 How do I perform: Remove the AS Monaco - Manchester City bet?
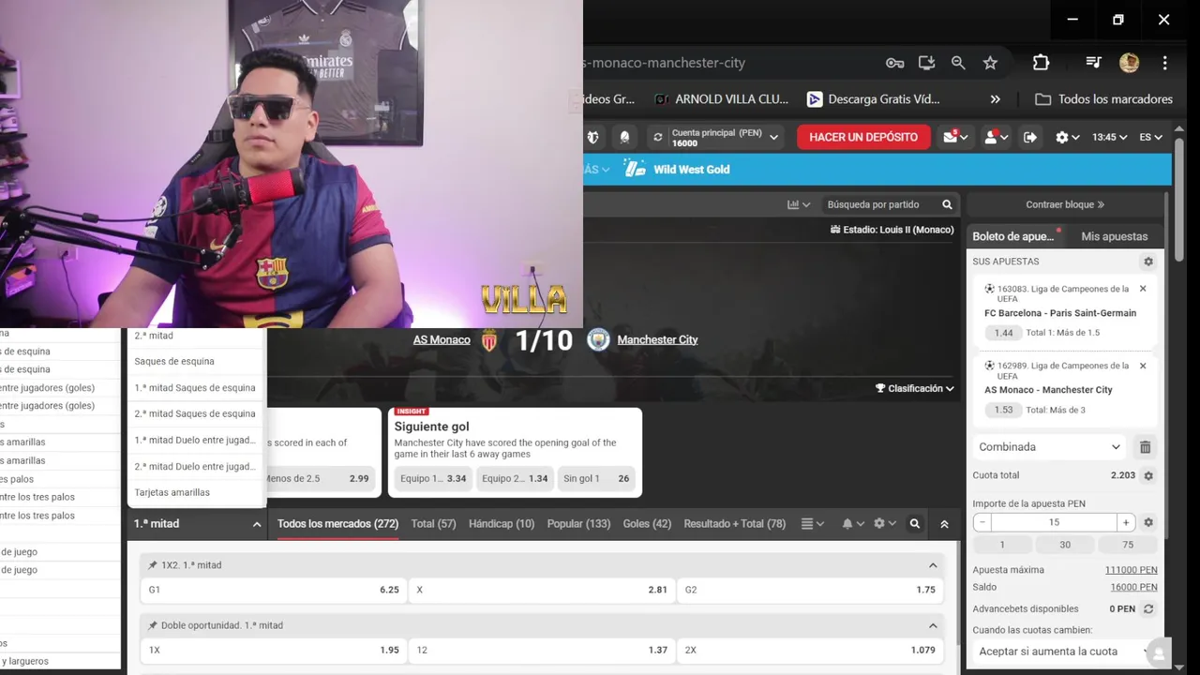1143,366
